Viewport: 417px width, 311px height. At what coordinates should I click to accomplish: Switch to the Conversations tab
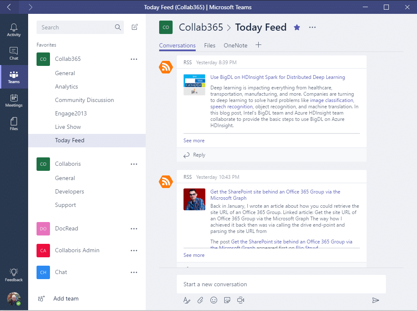tap(177, 45)
